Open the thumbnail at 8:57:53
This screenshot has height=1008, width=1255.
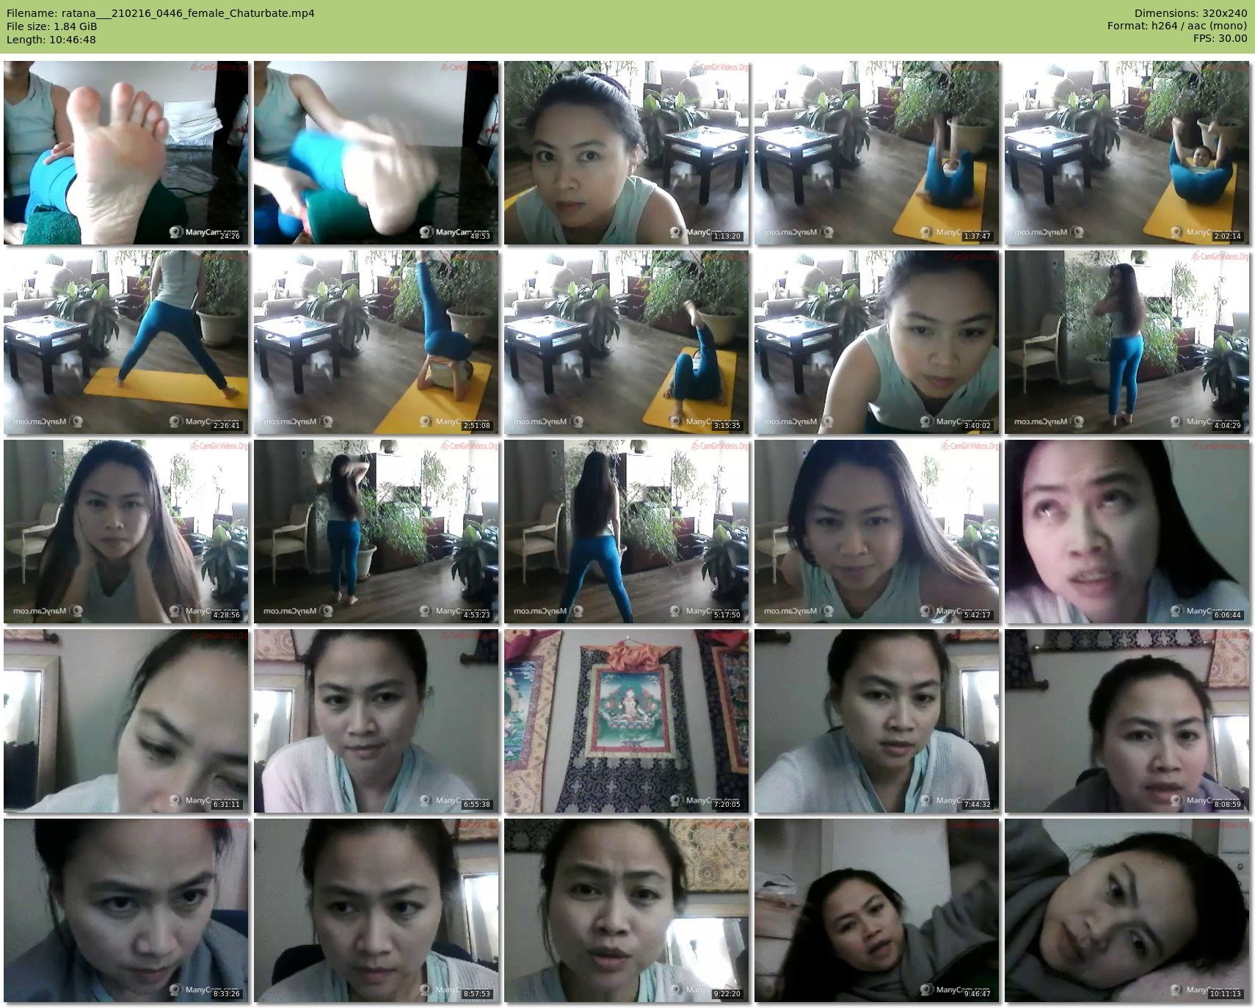point(376,910)
